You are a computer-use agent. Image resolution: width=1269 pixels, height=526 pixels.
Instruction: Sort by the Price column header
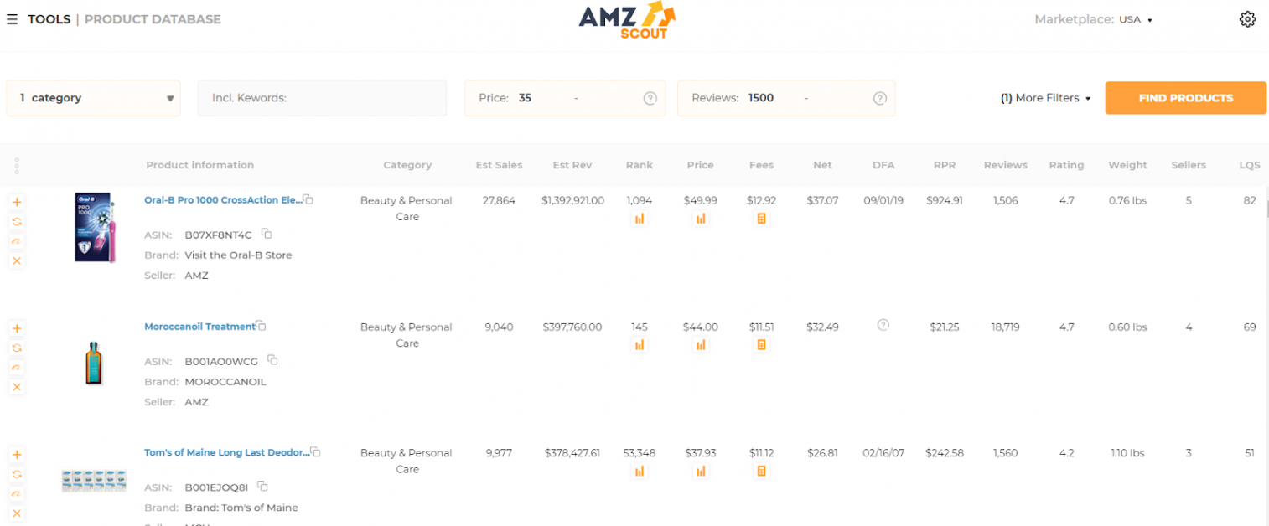coord(701,165)
